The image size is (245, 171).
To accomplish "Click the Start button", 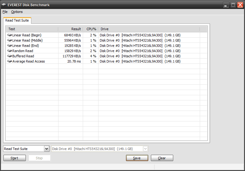I will pos(14,158).
